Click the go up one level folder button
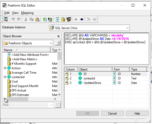Screen dimensions: 152x124 tap(58, 43)
